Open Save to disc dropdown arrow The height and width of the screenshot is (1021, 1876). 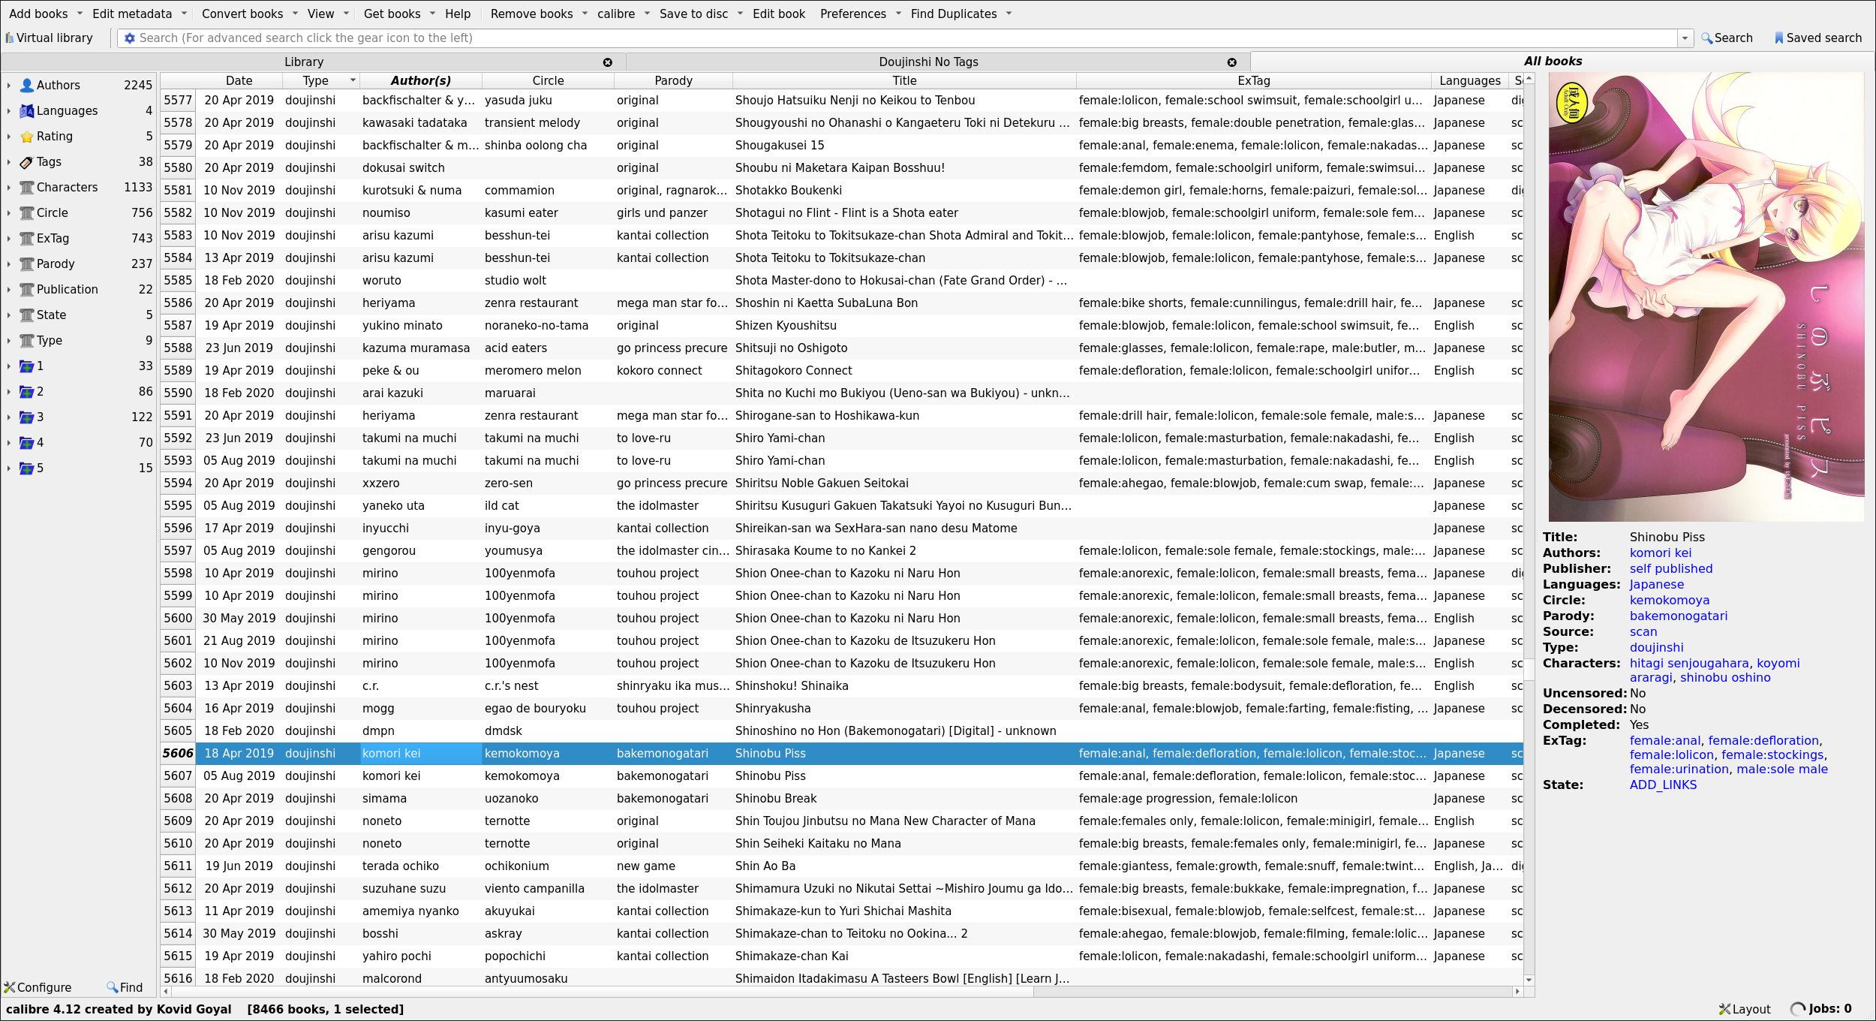pos(740,14)
